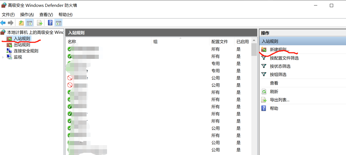Click the export list toolbar icon
The image size is (346, 155).
[x=40, y=23]
